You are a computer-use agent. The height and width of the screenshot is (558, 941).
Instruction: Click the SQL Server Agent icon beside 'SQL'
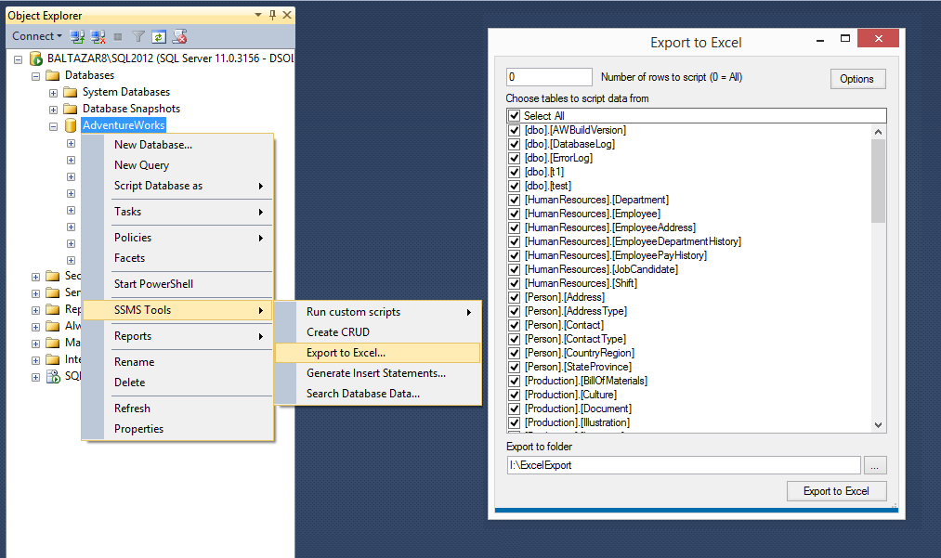53,376
